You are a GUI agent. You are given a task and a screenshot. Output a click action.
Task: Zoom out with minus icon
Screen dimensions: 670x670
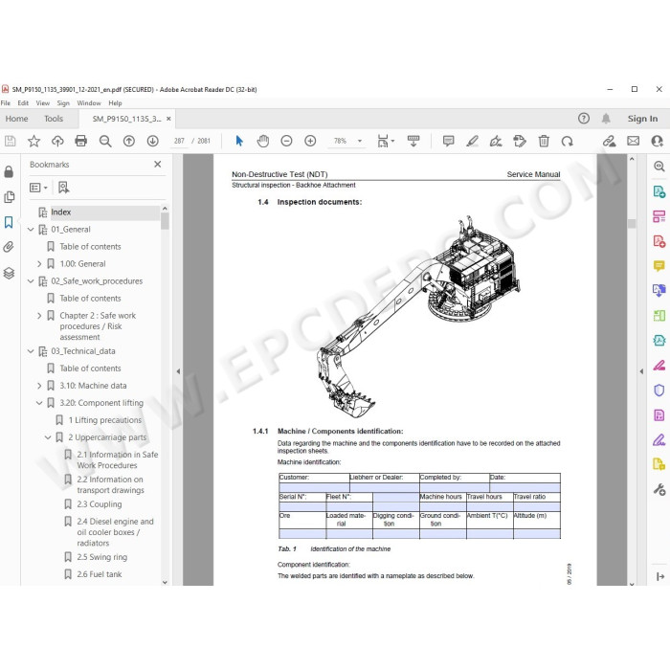pyautogui.click(x=287, y=141)
